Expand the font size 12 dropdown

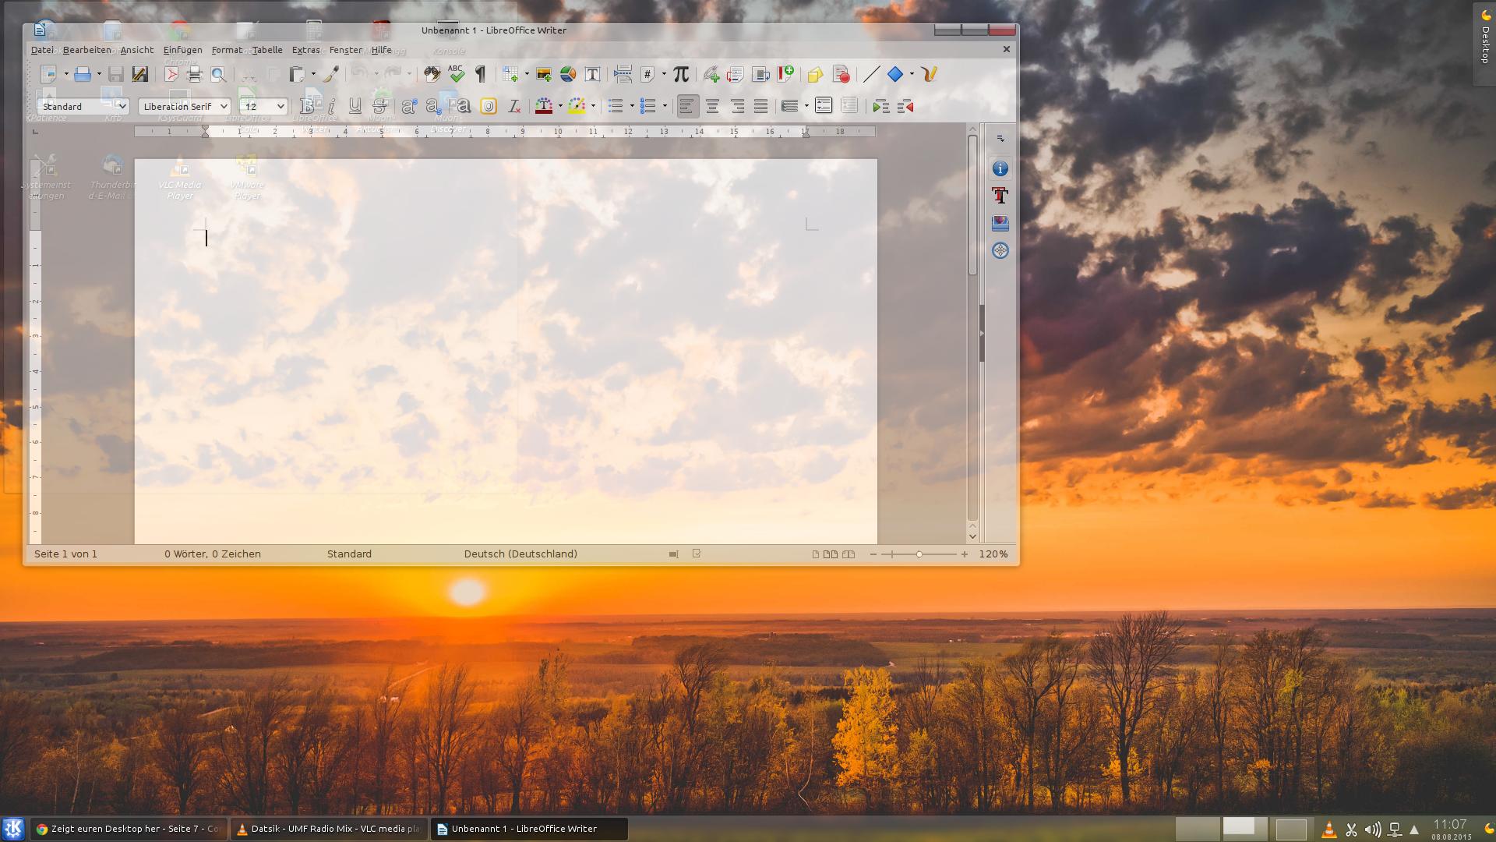[280, 107]
